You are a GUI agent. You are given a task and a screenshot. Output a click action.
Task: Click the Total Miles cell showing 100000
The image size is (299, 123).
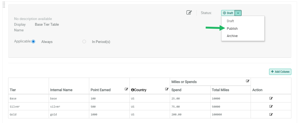pos(217,114)
